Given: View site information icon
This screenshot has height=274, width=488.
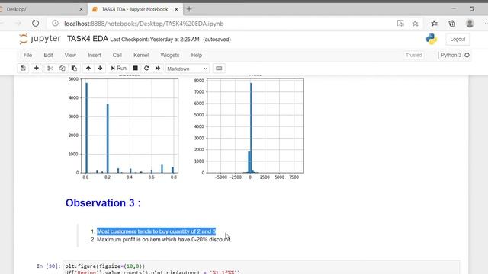Looking at the screenshot, I should (x=55, y=24).
